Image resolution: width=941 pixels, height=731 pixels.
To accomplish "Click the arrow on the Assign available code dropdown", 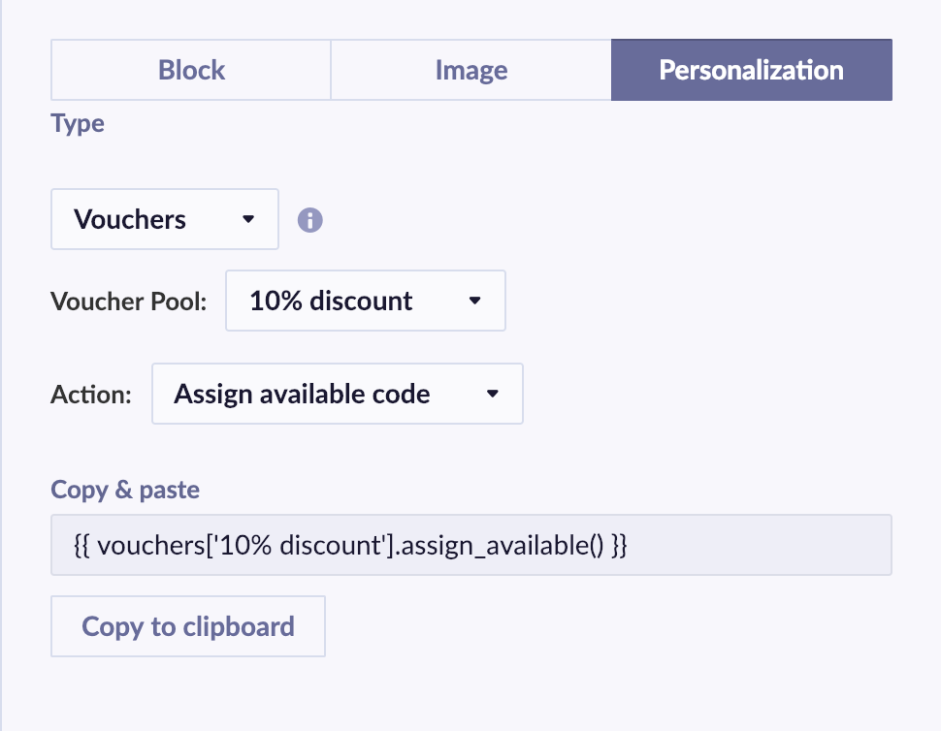I will [492, 395].
